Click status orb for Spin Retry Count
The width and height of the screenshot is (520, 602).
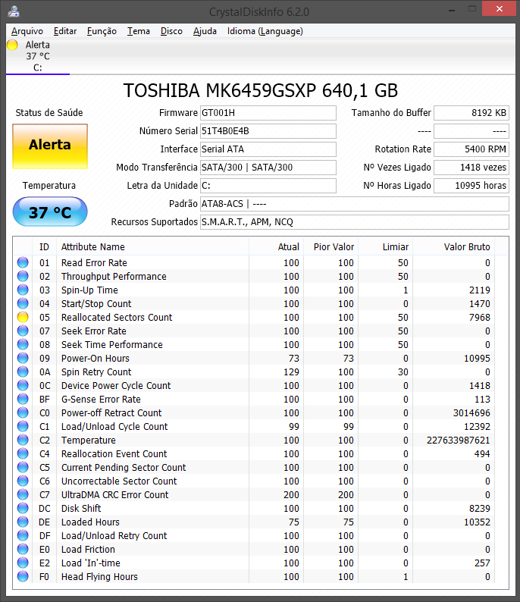[x=23, y=372]
